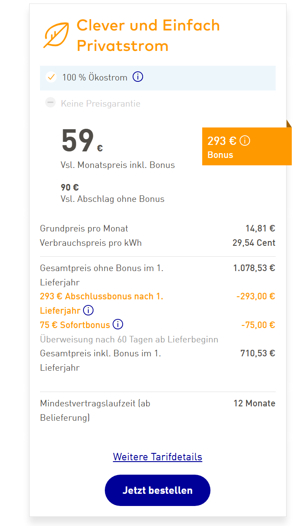This screenshot has width=307, height=526.
Task: Show info for 293 € Abschlussbonus row
Action: (x=88, y=311)
